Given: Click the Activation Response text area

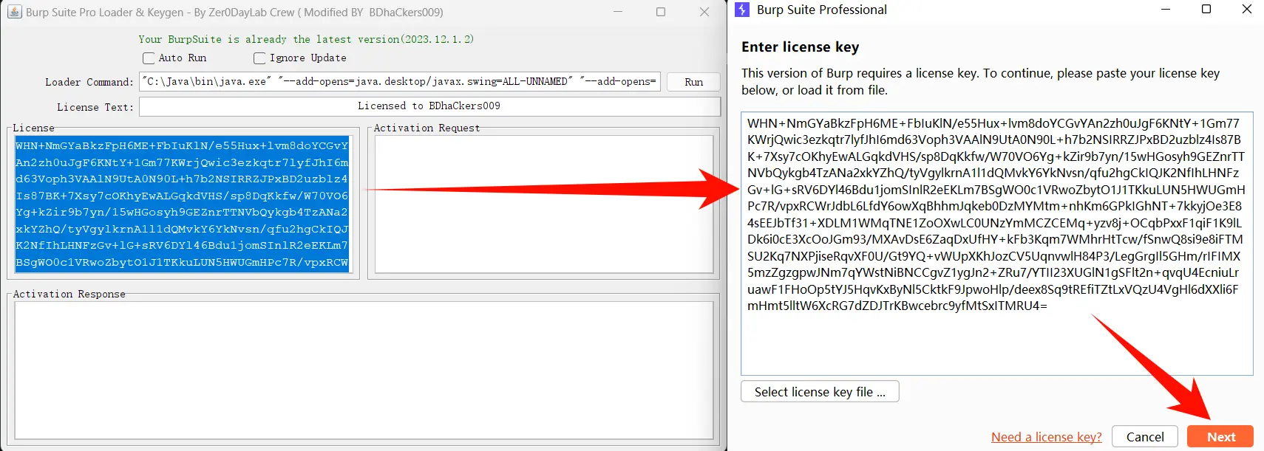Looking at the screenshot, I should tap(363, 369).
